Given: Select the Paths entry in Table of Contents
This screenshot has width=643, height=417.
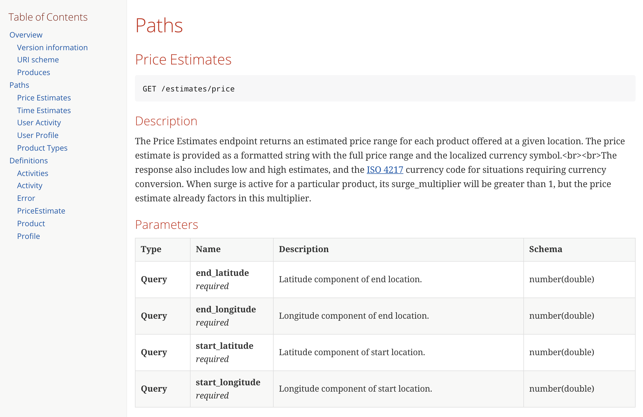Looking at the screenshot, I should 19,85.
